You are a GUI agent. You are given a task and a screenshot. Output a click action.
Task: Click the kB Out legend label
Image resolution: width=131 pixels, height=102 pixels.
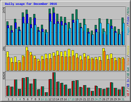click(128, 72)
